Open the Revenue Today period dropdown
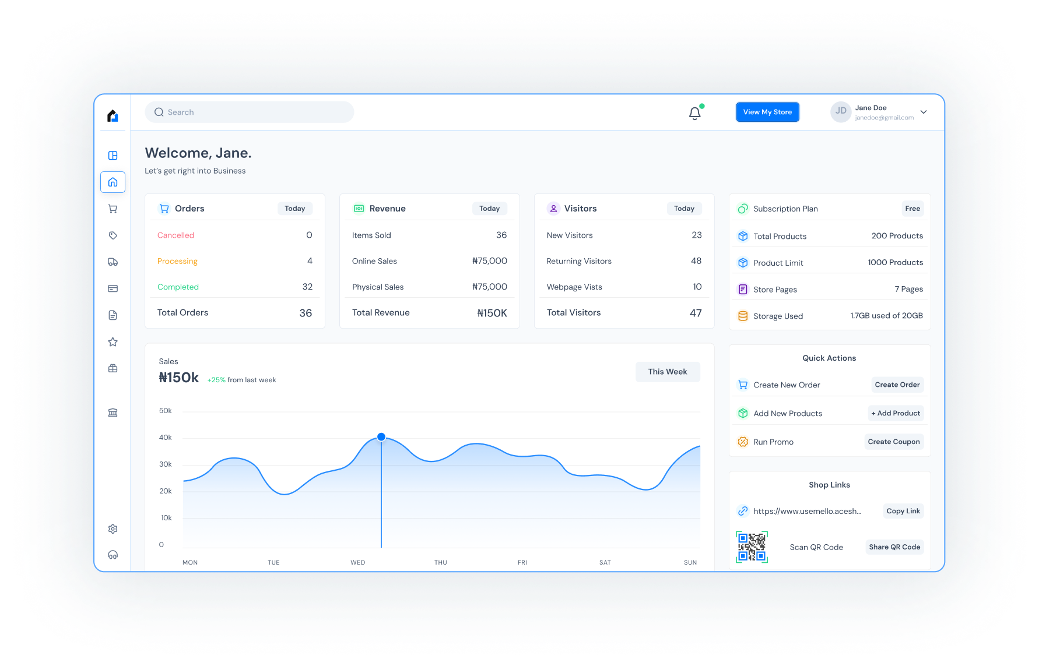Image resolution: width=1039 pixels, height=666 pixels. click(489, 209)
